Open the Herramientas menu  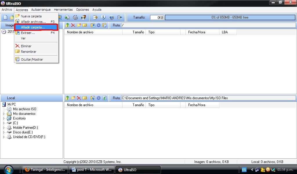click(63, 10)
